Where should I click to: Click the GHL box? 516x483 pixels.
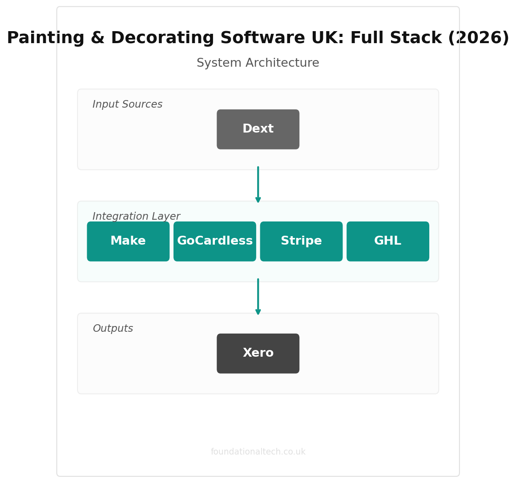[387, 241]
